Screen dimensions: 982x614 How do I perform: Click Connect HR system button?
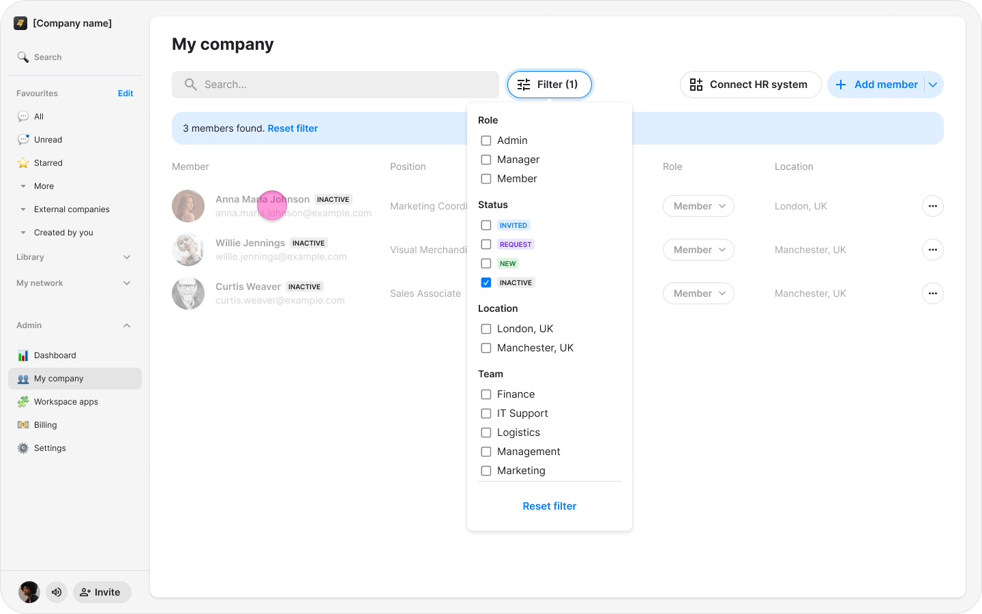(750, 85)
